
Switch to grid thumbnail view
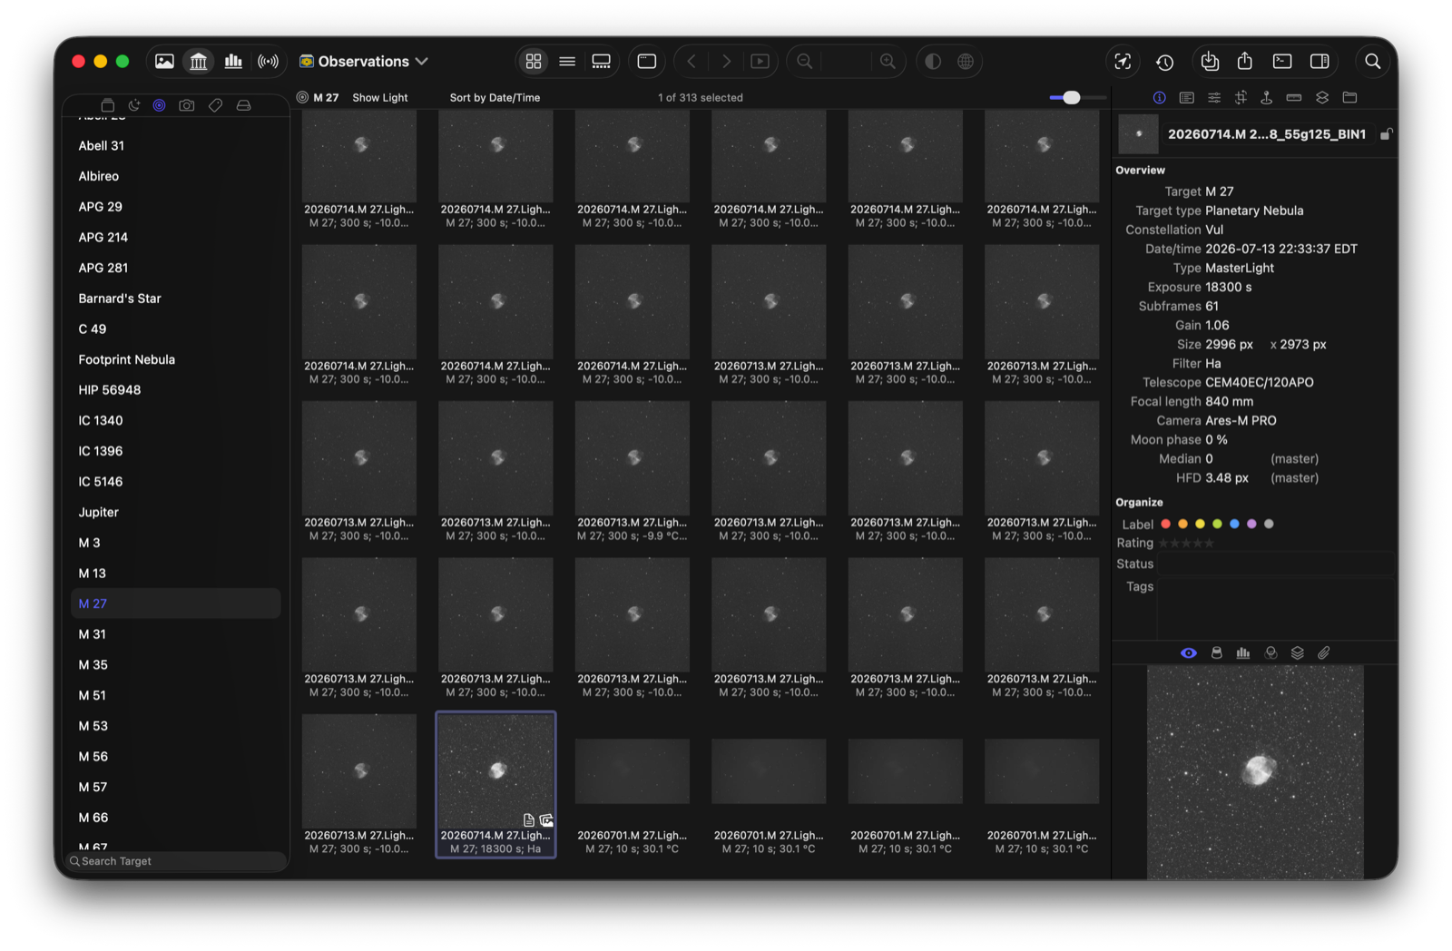pyautogui.click(x=534, y=62)
